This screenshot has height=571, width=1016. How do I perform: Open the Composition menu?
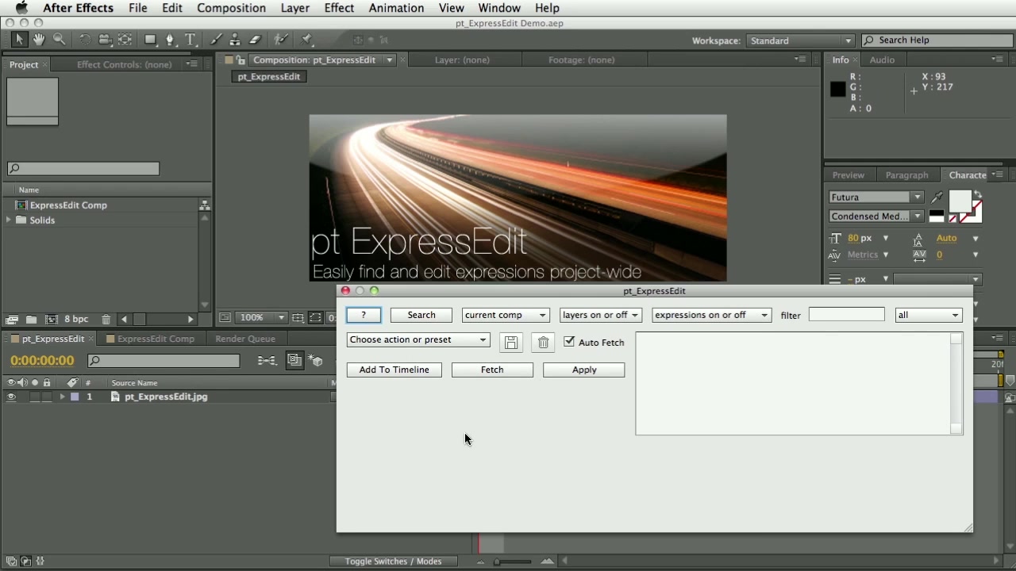[231, 8]
